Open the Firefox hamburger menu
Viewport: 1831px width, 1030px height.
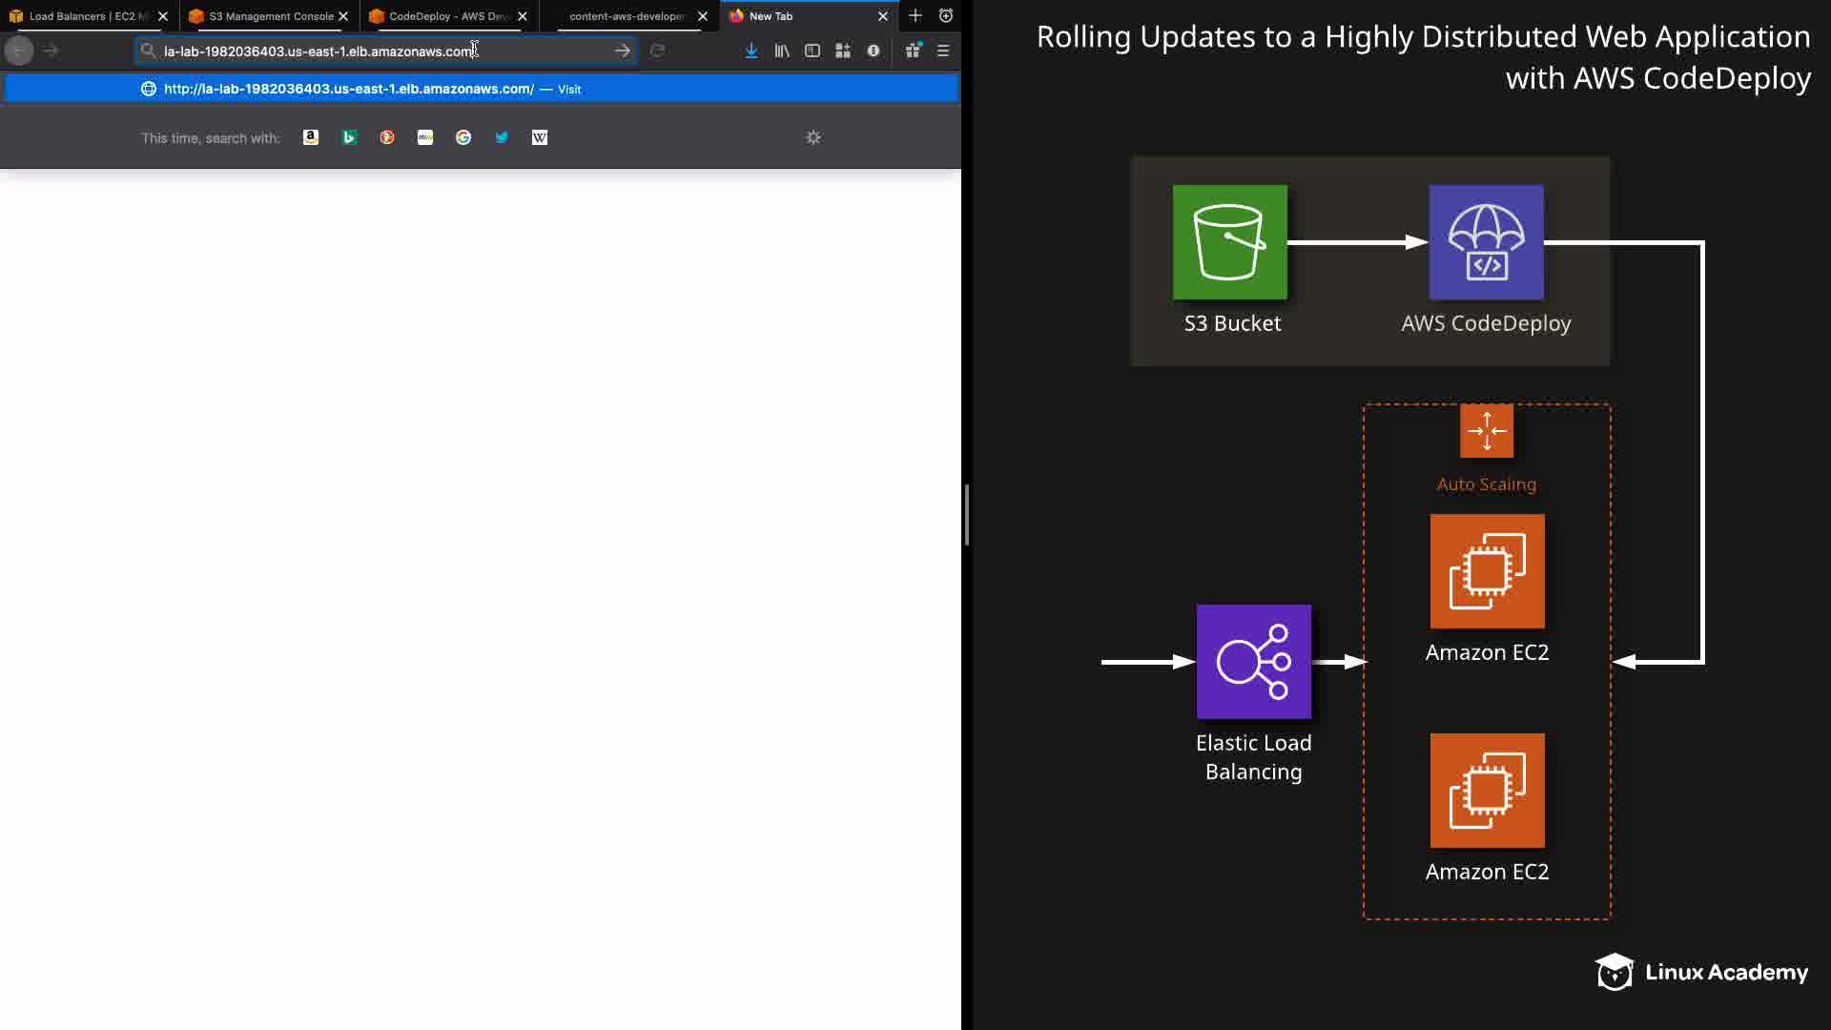(x=943, y=51)
